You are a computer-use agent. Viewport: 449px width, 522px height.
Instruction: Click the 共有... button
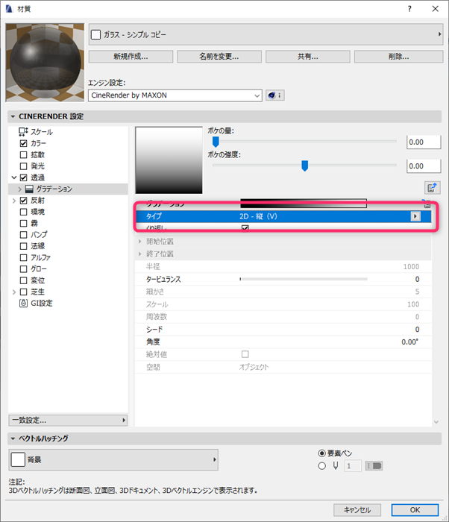(x=308, y=57)
